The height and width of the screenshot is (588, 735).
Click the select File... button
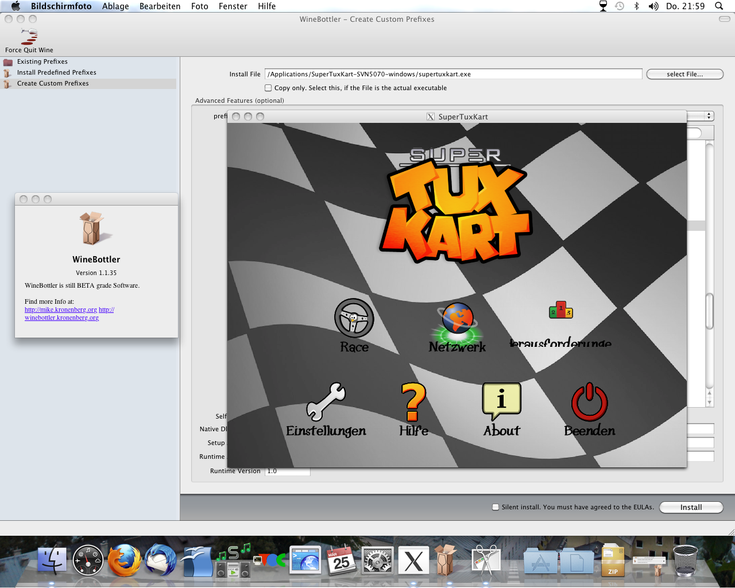coord(684,74)
